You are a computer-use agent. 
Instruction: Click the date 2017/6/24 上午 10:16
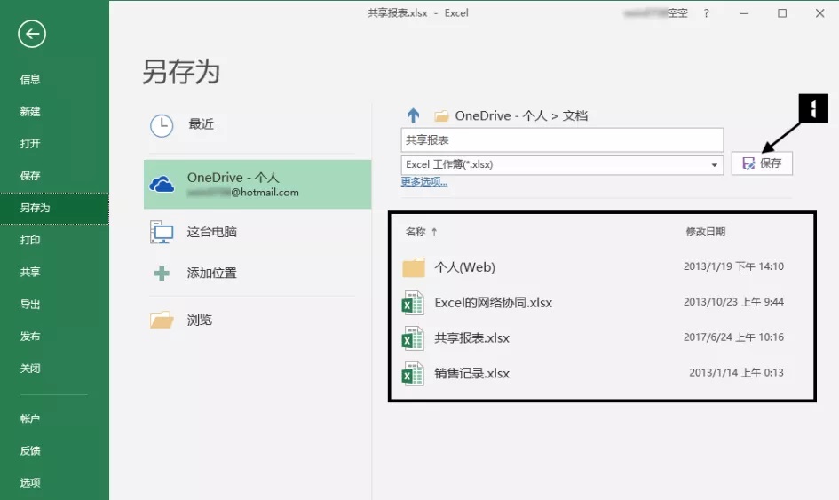point(733,337)
